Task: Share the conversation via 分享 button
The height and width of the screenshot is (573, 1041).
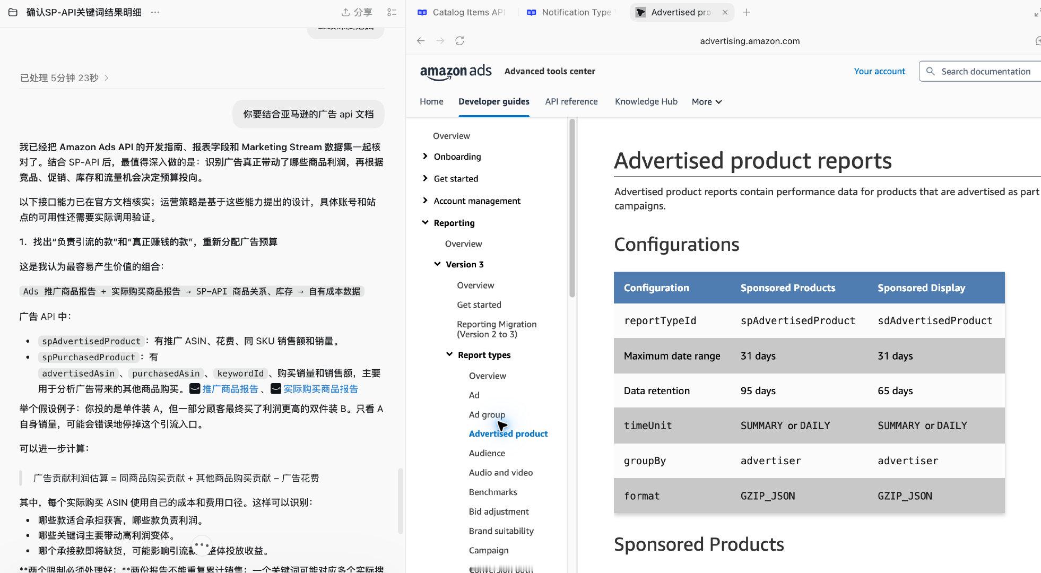Action: 357,12
